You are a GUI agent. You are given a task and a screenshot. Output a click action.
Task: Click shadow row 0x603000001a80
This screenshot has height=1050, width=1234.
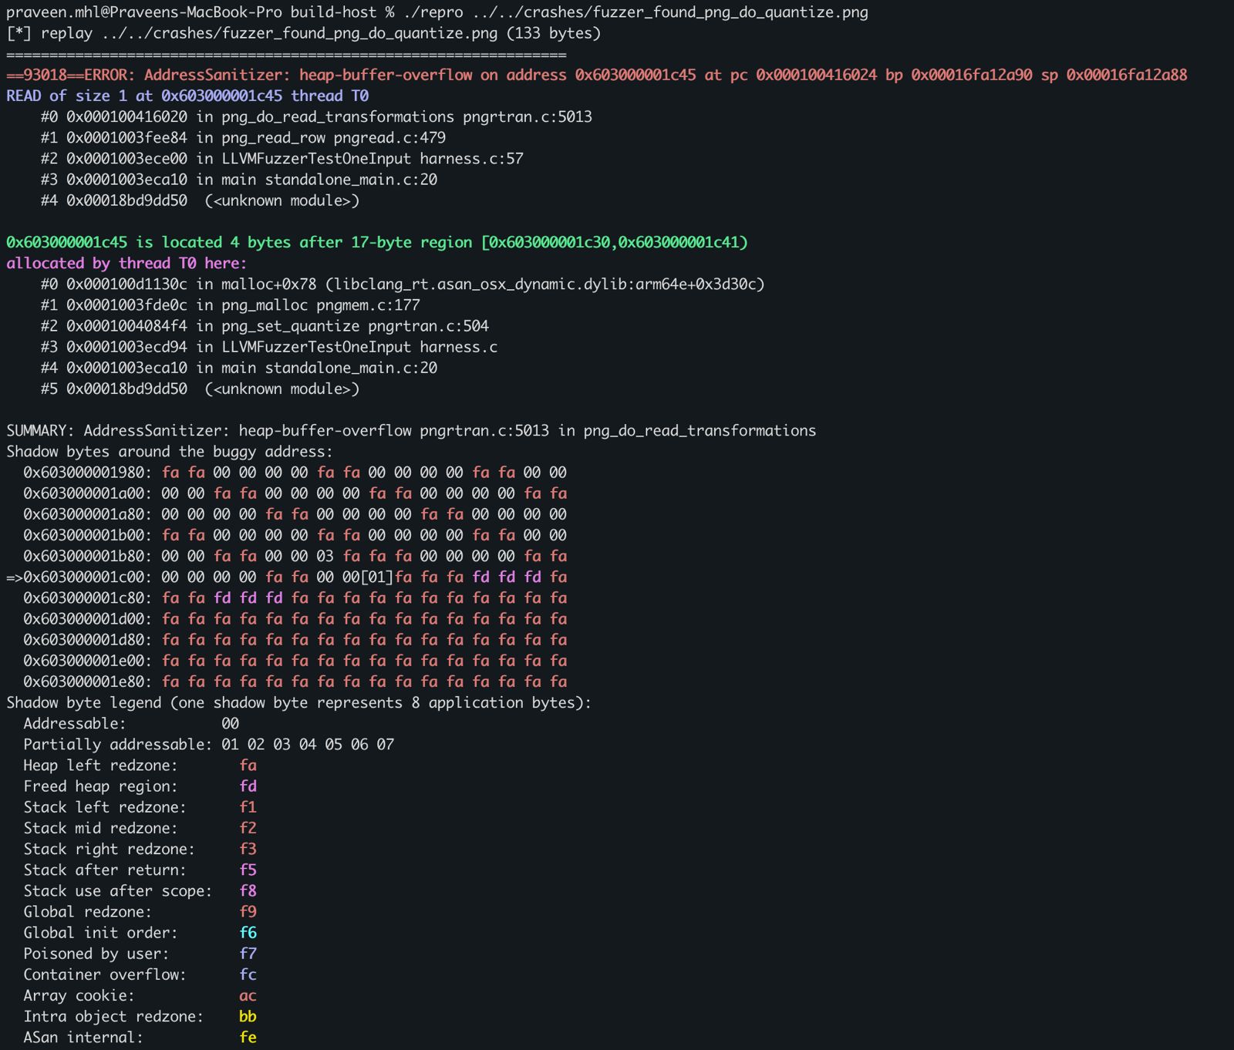(295, 513)
